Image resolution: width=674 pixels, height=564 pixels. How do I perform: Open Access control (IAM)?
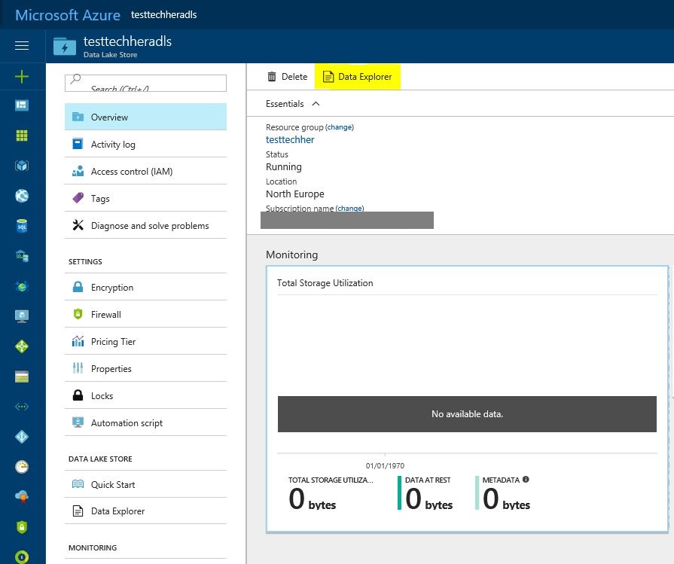coord(145,171)
